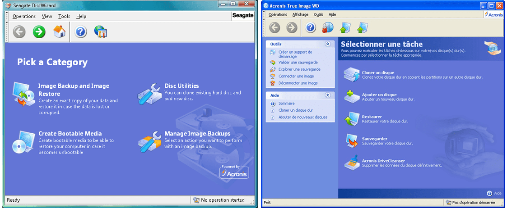Open Ajouter de nouveaux disques help link
507x208 pixels.
click(303, 117)
